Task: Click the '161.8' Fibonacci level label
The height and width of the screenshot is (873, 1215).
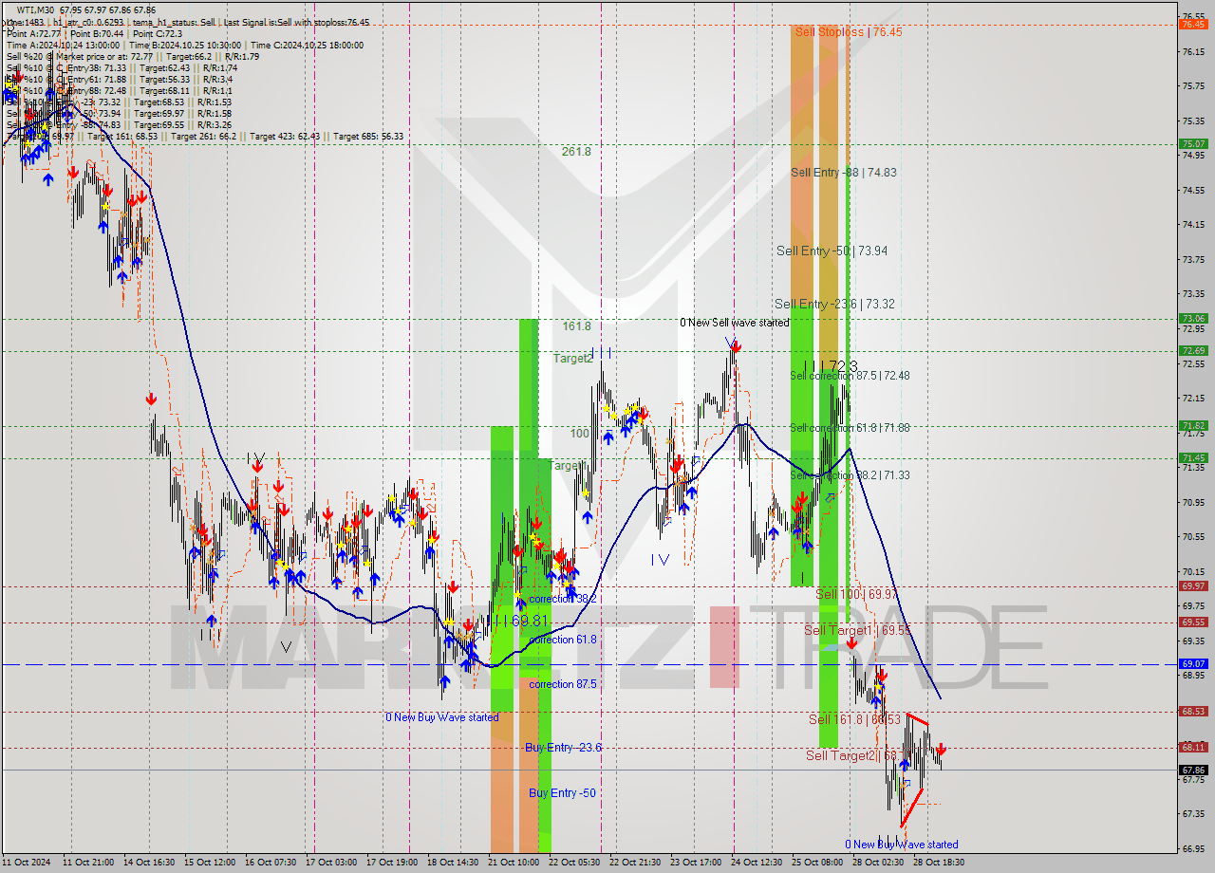Action: [576, 325]
